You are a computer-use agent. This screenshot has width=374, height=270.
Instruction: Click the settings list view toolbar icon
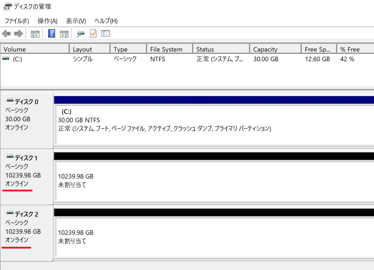(106, 33)
